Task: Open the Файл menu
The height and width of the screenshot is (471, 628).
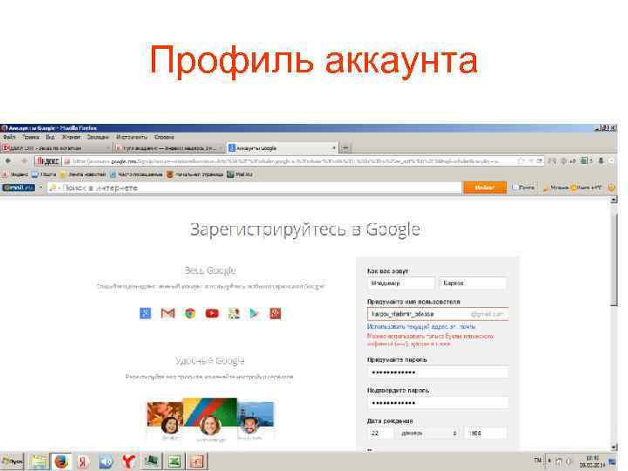Action: point(10,137)
